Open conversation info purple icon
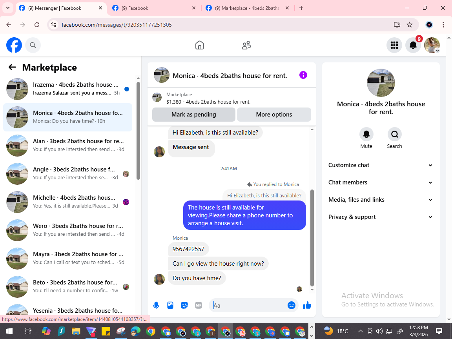The height and width of the screenshot is (339, 452). (x=303, y=75)
